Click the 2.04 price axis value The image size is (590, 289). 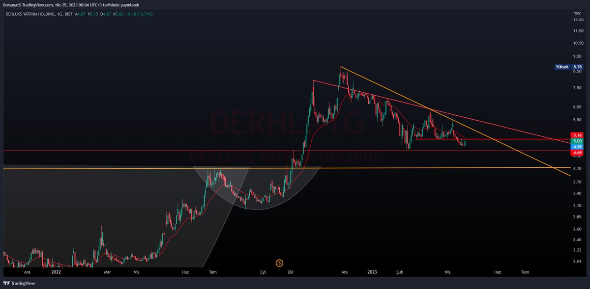pyautogui.click(x=578, y=262)
